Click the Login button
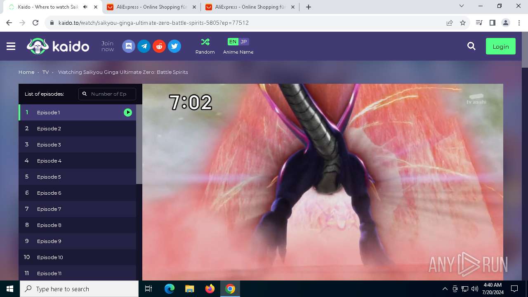The width and height of the screenshot is (528, 297). (501, 47)
